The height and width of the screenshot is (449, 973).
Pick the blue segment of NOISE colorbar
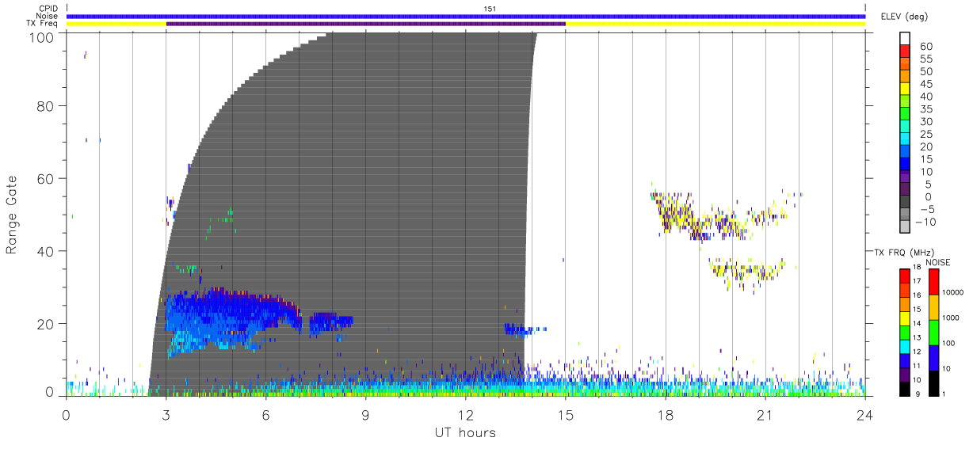[x=933, y=357]
